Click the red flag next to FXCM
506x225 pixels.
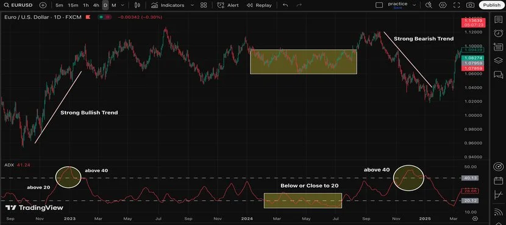88,17
